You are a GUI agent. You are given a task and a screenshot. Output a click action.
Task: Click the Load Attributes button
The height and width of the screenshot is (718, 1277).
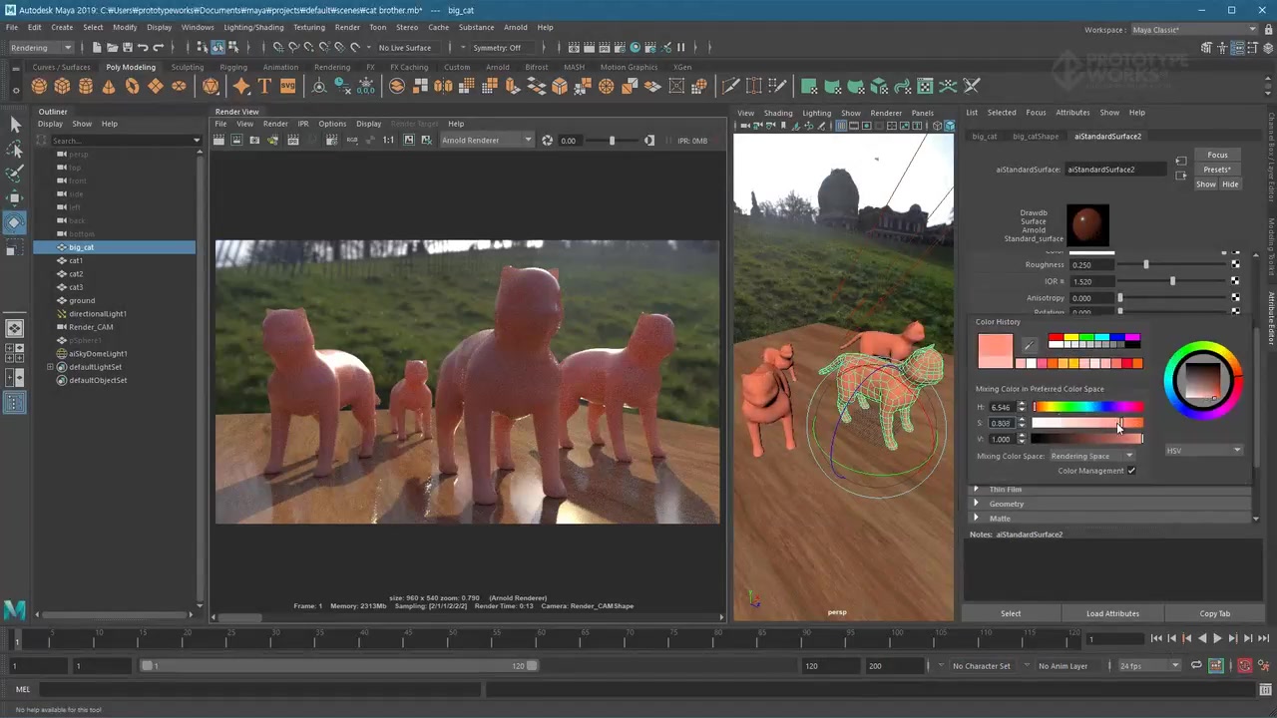(x=1112, y=613)
